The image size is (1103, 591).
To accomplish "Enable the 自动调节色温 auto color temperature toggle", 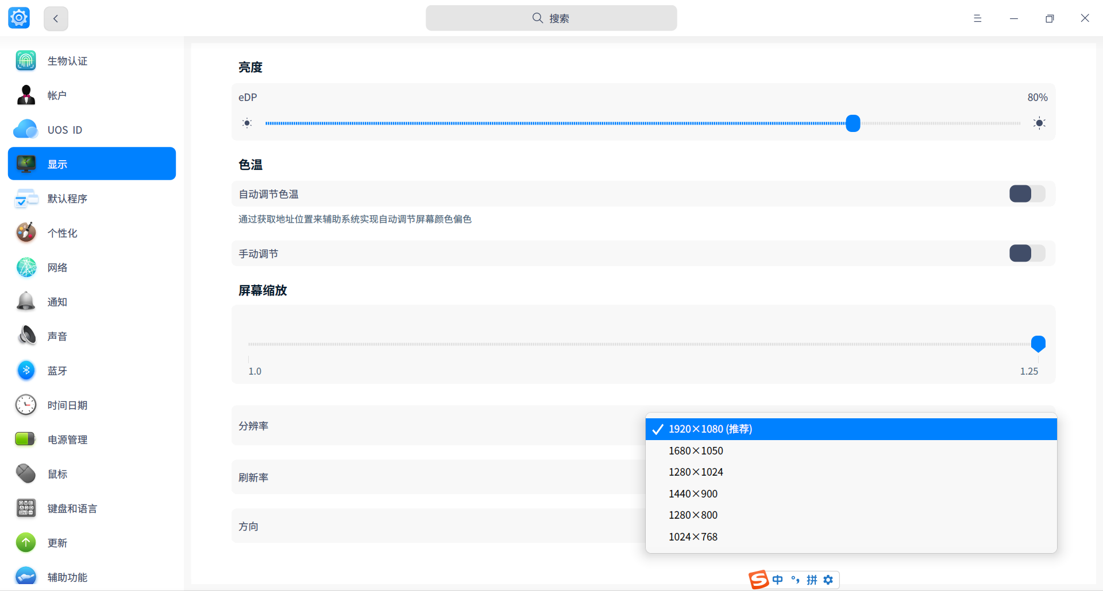I will [x=1026, y=193].
